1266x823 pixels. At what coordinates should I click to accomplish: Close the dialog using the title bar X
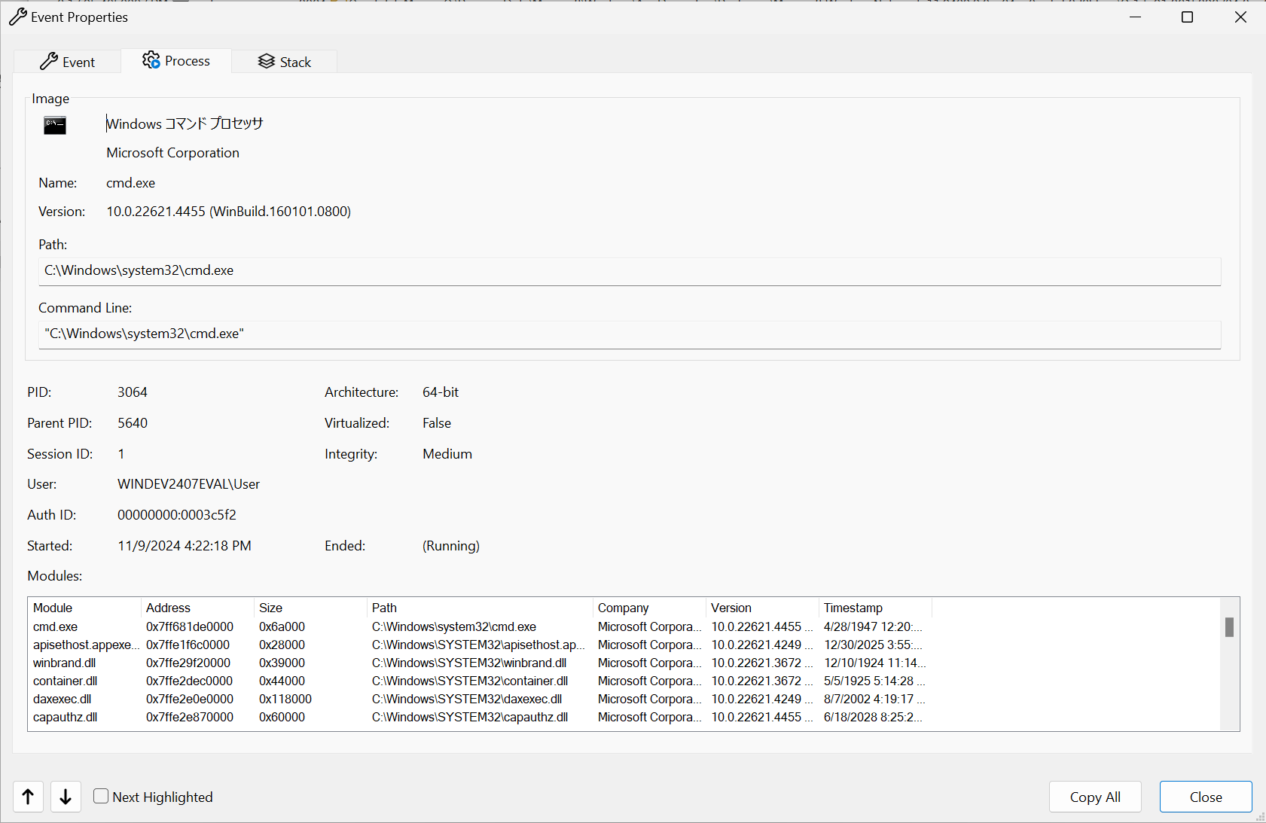(1240, 17)
